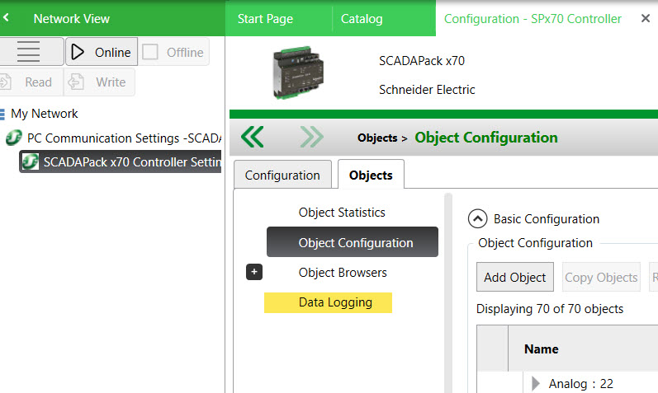
Task: Click the navigation panel vertical scrollbar
Action: 448,293
